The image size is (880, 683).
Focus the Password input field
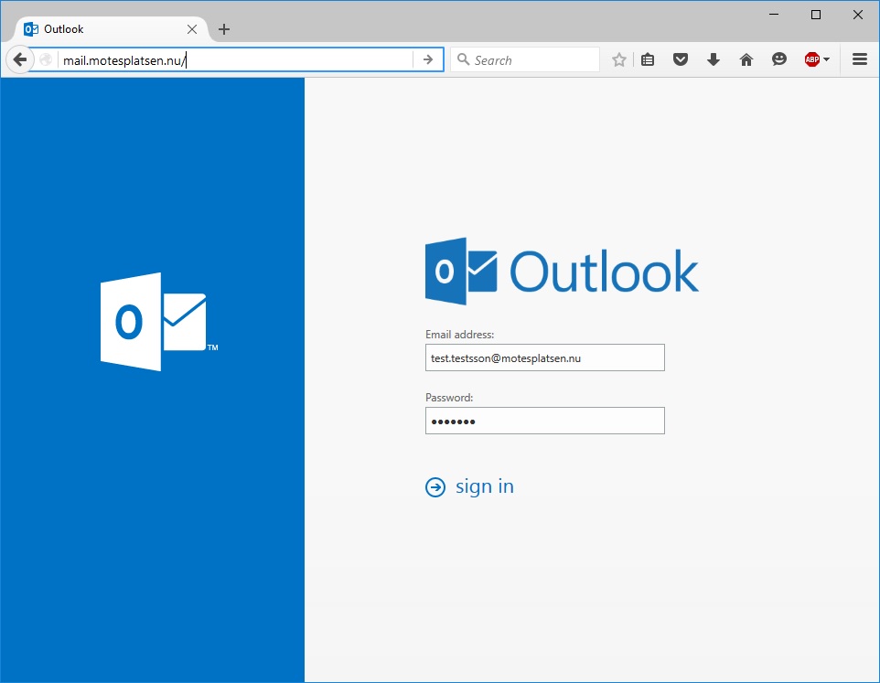[545, 421]
